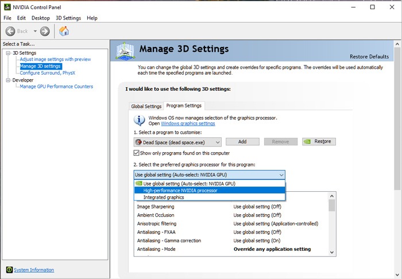Click the System Information icon
402x279 pixels.
[9, 270]
